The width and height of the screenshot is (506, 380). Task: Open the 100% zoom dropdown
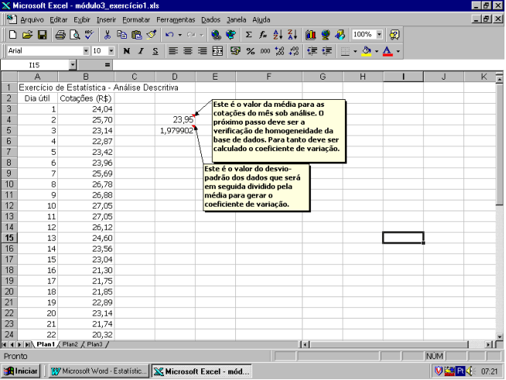point(378,35)
